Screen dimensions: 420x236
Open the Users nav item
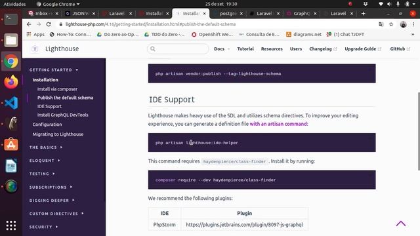296,49
